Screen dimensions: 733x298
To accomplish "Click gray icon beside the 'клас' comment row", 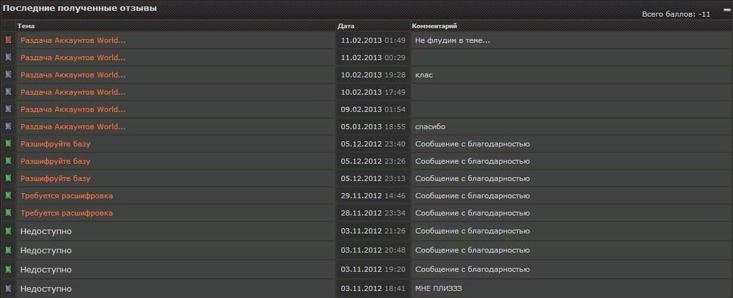I will tap(8, 74).
